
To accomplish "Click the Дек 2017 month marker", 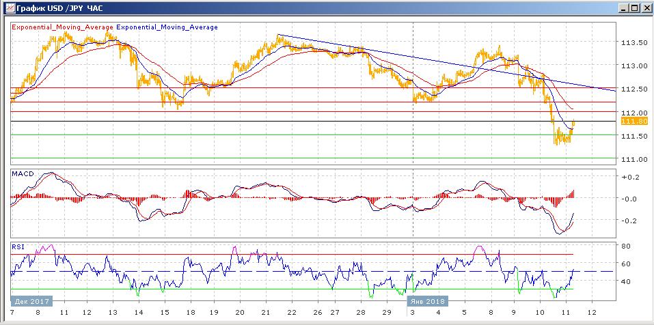I will pyautogui.click(x=31, y=301).
